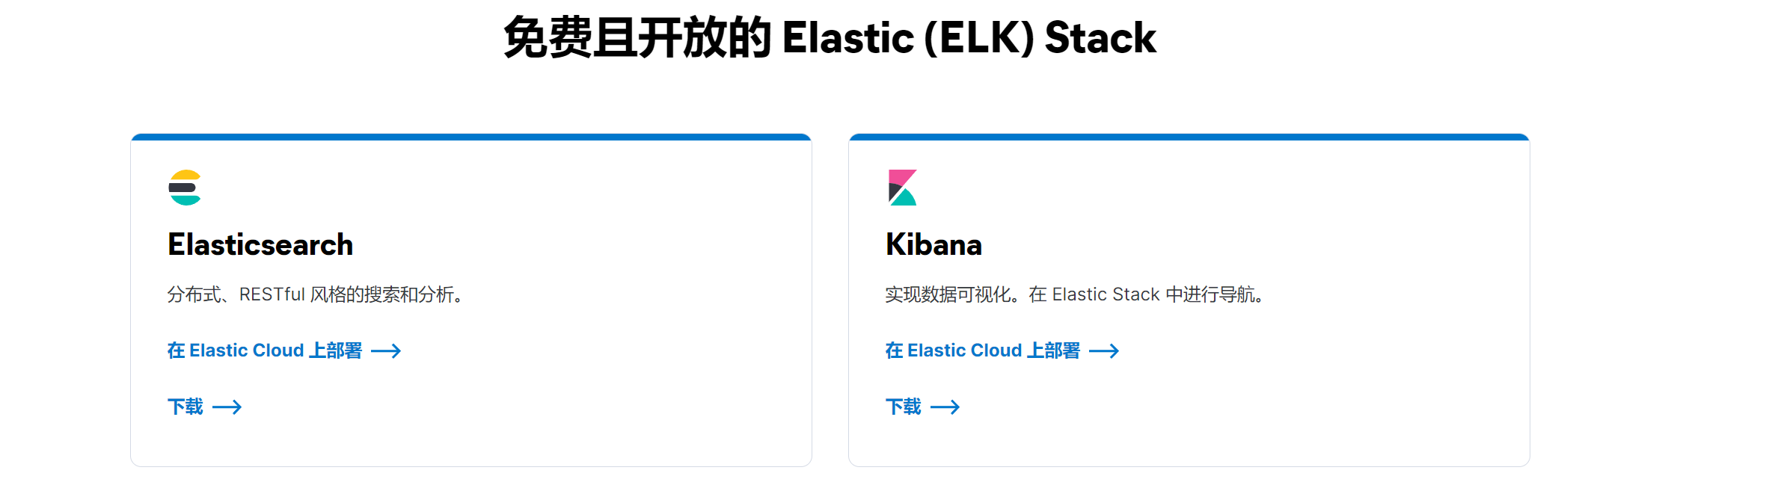Click arrow beside Elasticsearch 在 Elastic Cloud 上部署
Screen dimensions: 1772x488
[387, 350]
